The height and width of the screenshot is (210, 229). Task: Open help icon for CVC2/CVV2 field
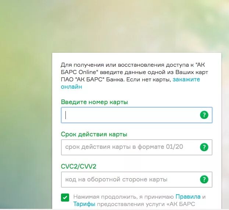pyautogui.click(x=204, y=179)
